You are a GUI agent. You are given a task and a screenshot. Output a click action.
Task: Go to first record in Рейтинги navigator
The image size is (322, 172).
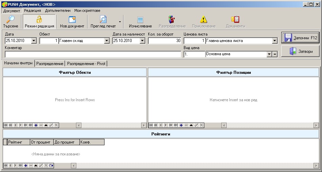click(x=6, y=166)
